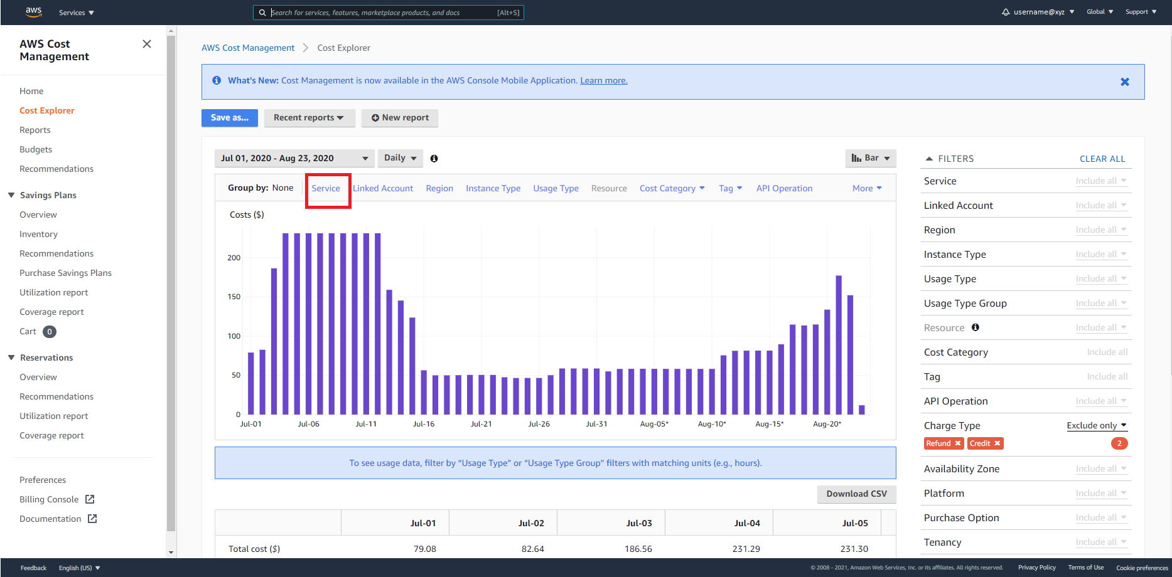Expand the Cost Category group-by dropdown
Viewport: 1172px width, 577px height.
coord(672,188)
